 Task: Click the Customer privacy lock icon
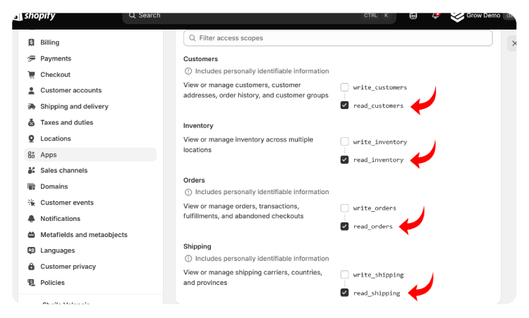[31, 267]
